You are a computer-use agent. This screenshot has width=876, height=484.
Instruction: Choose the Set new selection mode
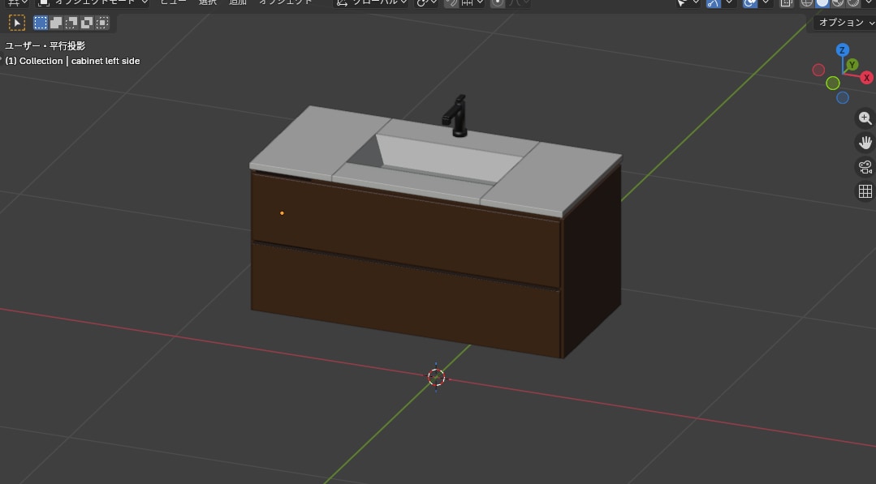click(x=41, y=23)
